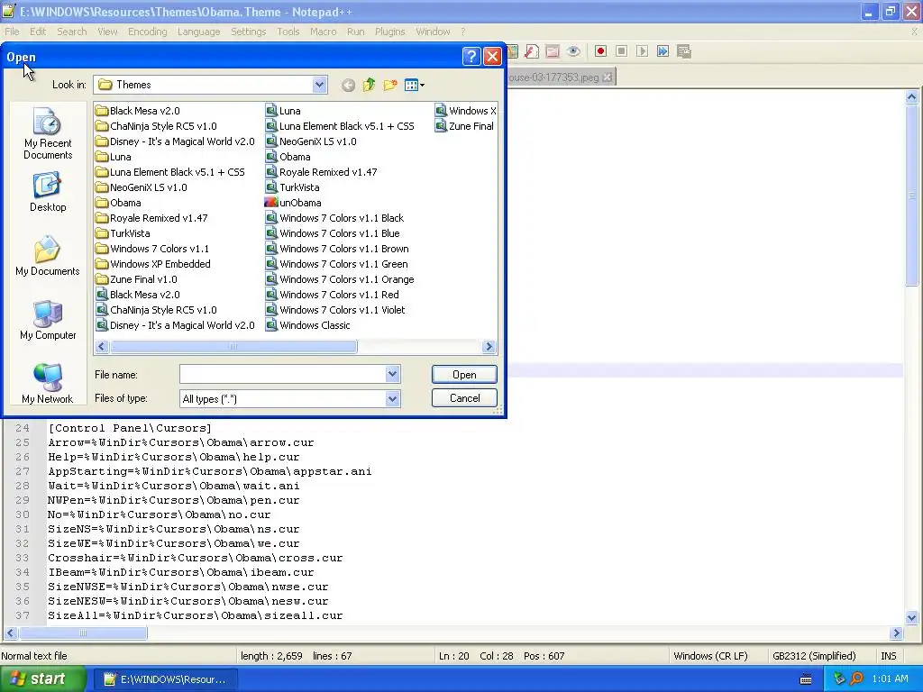Open My Documents in places bar

click(48, 256)
